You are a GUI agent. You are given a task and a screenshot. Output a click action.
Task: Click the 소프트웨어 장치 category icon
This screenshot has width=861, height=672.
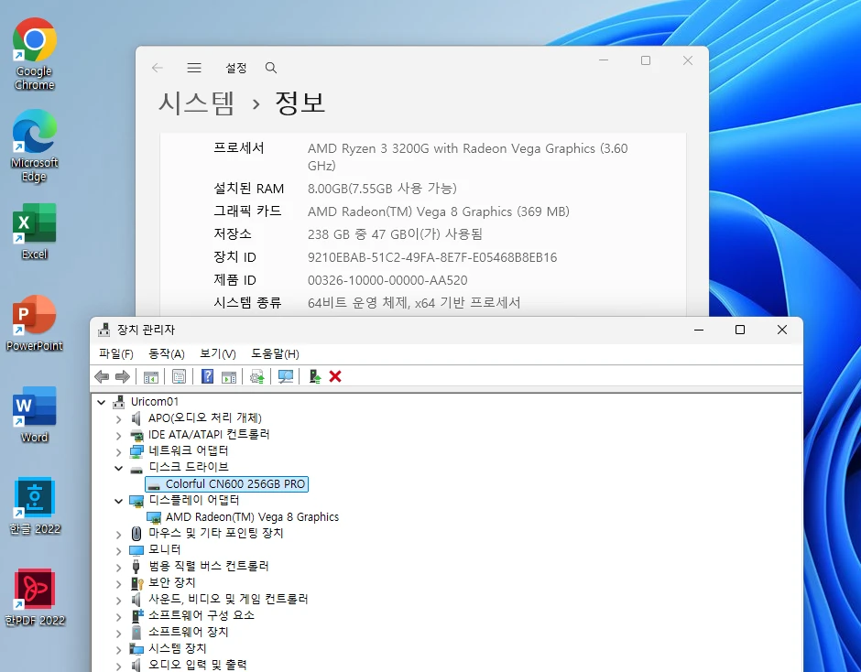(136, 633)
